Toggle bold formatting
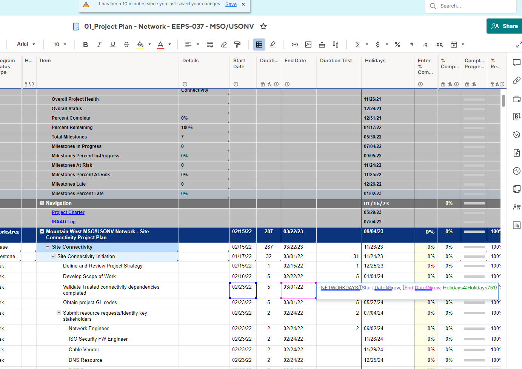 [86, 45]
